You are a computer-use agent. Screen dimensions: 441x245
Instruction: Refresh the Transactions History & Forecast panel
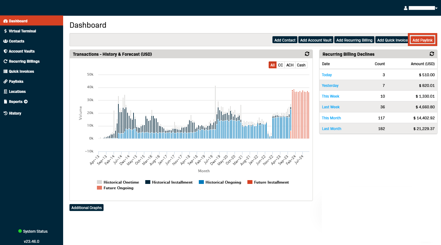(307, 54)
